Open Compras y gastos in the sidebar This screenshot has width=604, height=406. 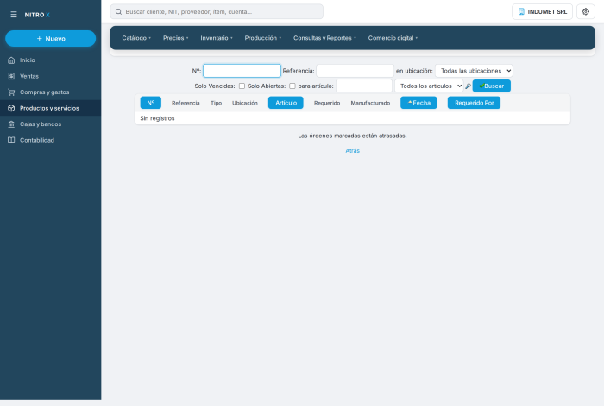coord(50,92)
